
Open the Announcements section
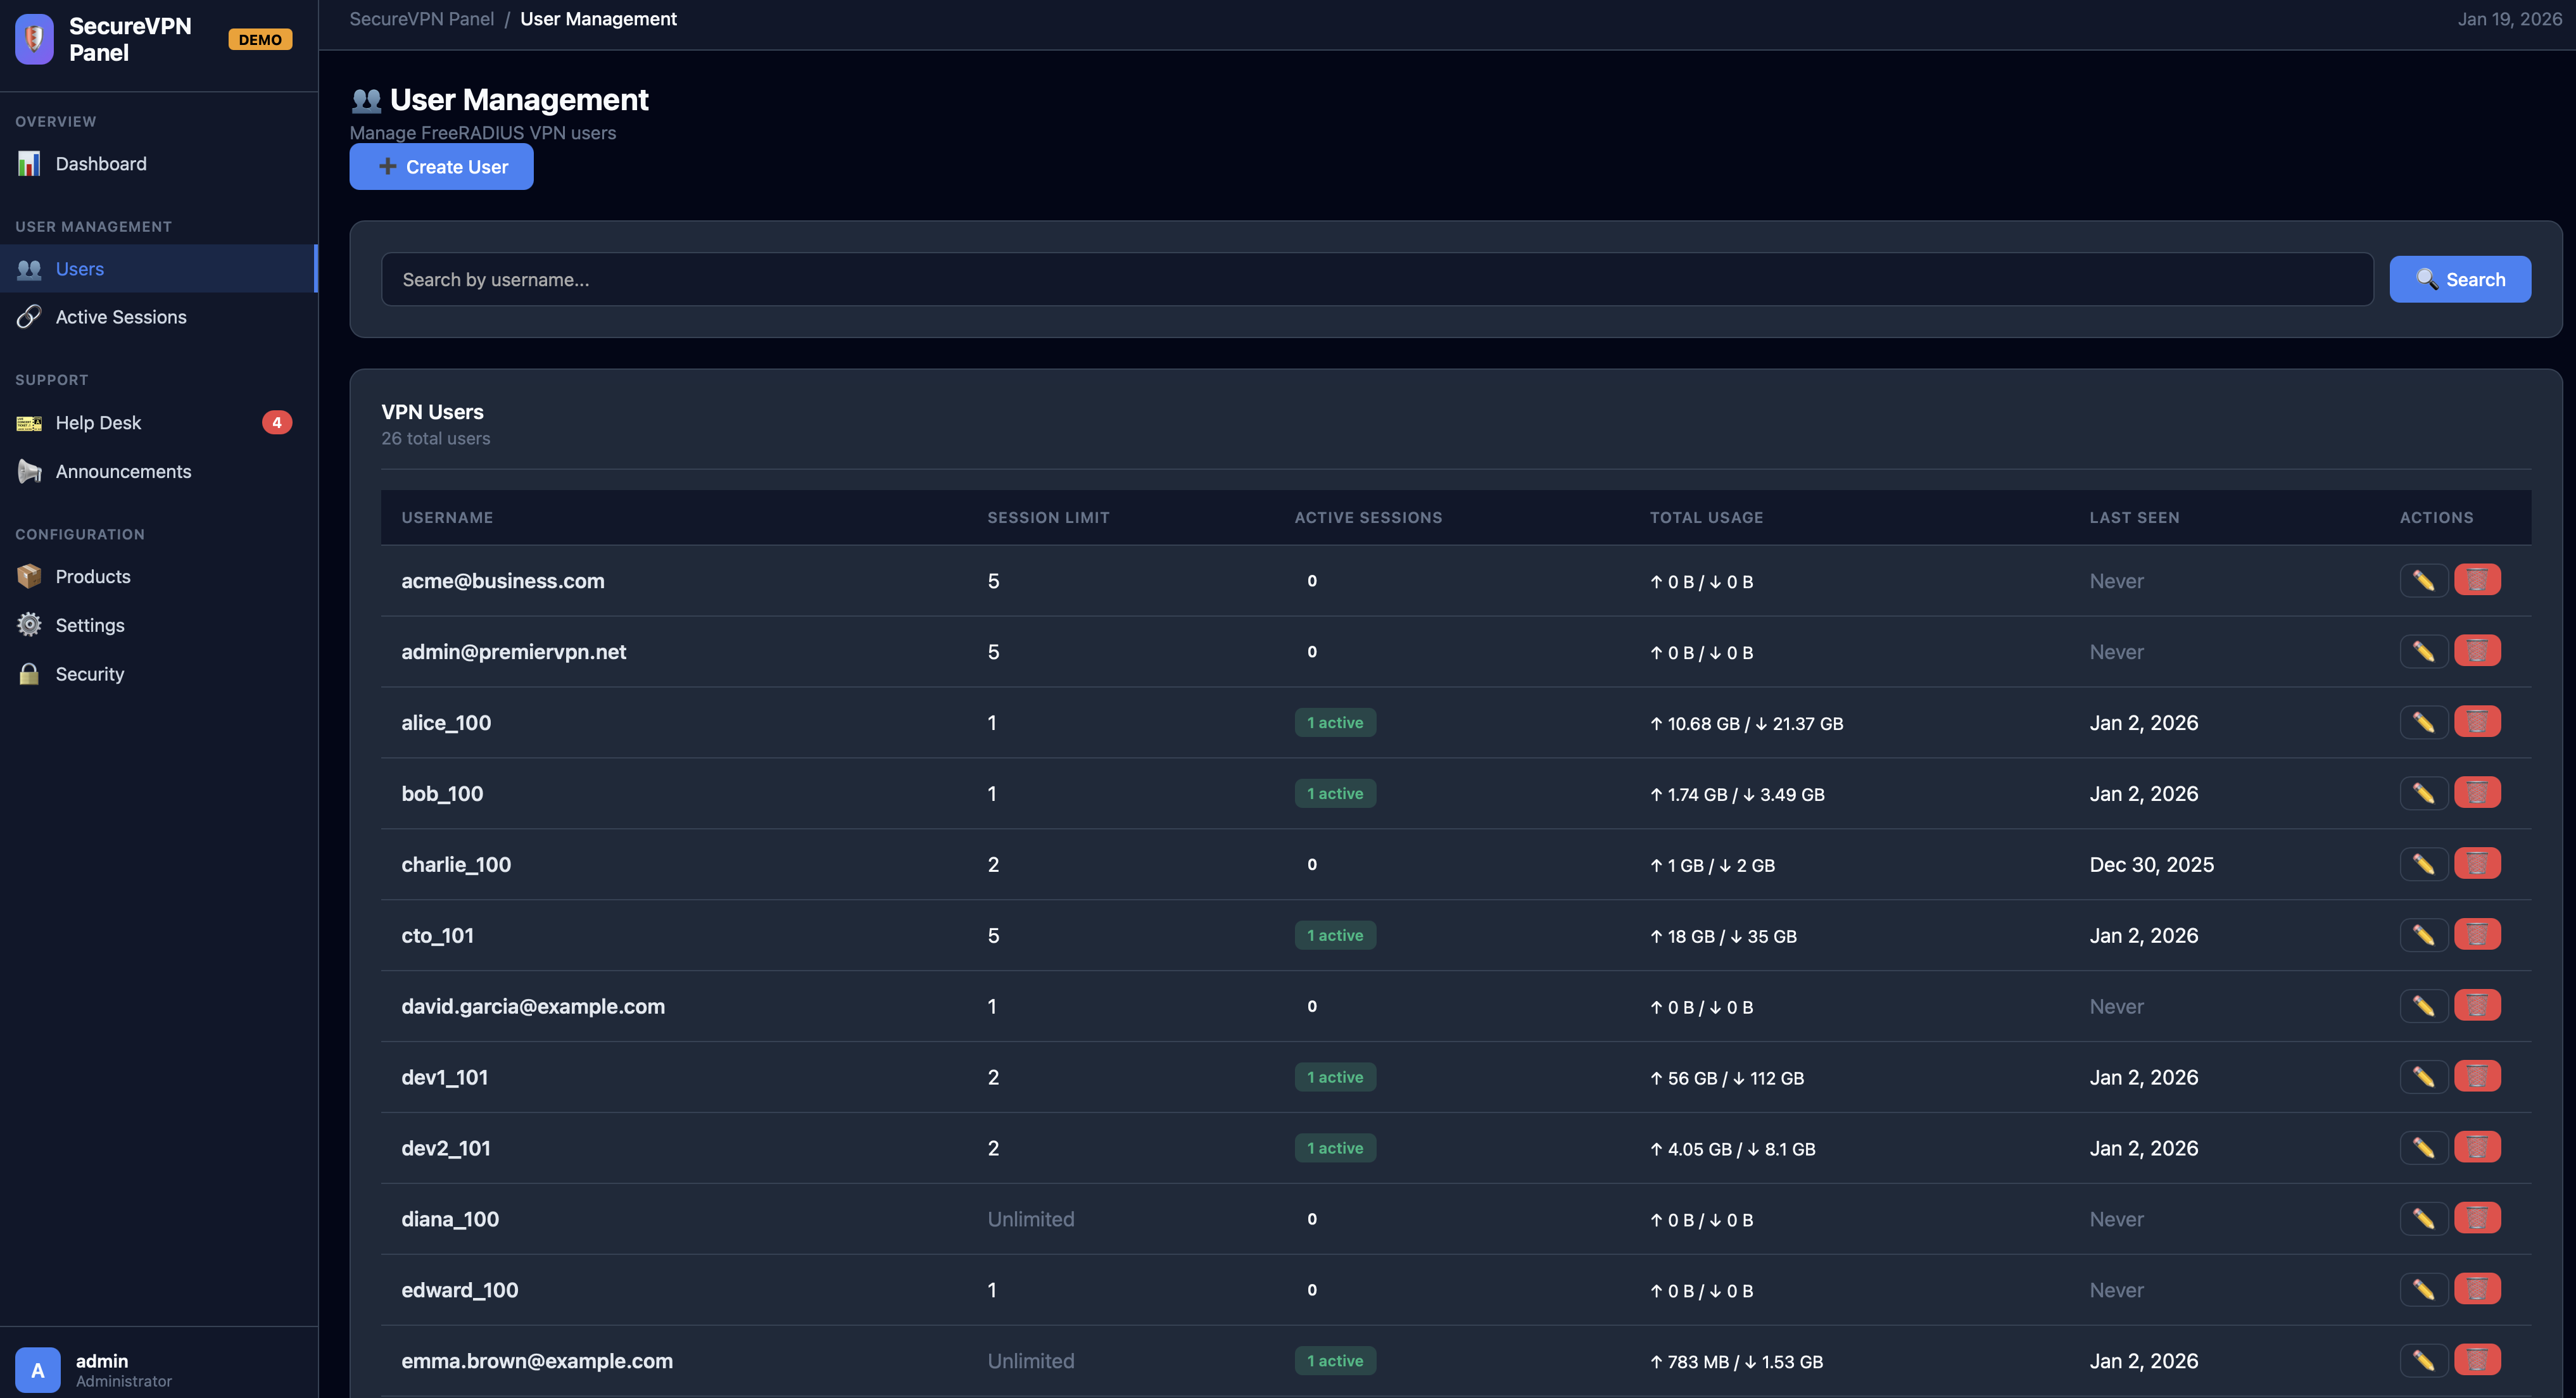click(123, 471)
